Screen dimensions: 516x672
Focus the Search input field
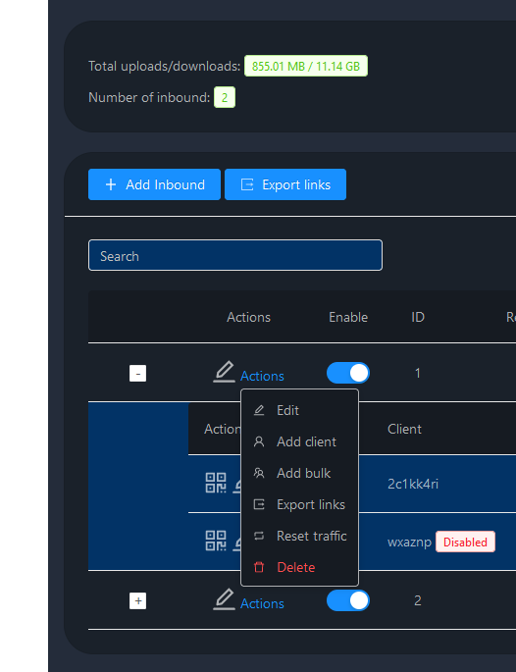[235, 255]
